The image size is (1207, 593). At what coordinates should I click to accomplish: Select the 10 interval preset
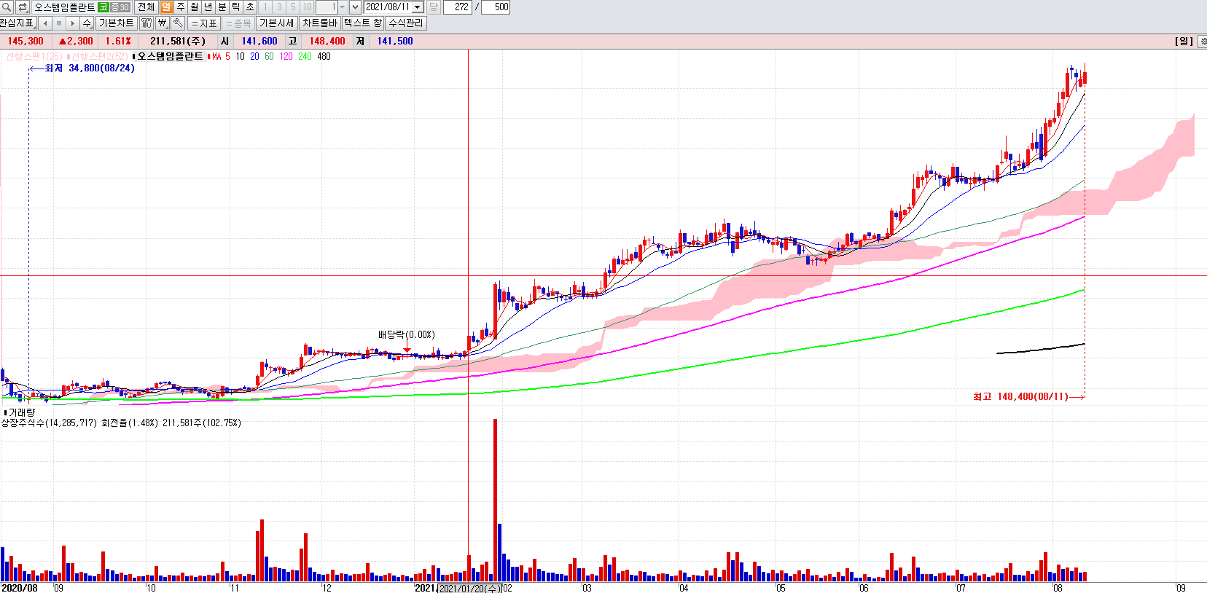(x=307, y=7)
